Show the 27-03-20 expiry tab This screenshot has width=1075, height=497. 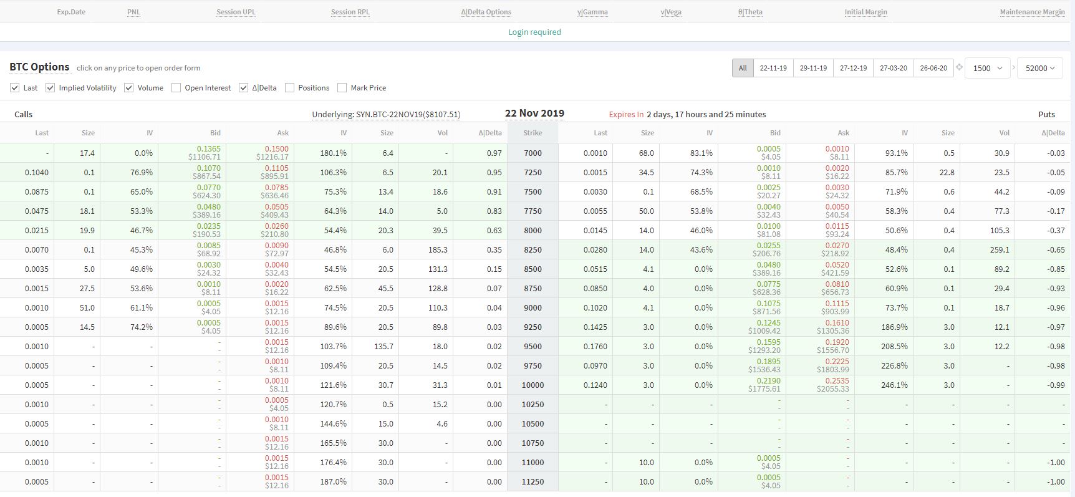894,68
